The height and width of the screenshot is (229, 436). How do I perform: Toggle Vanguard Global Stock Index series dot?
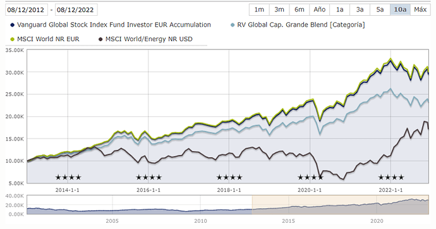pos(12,25)
